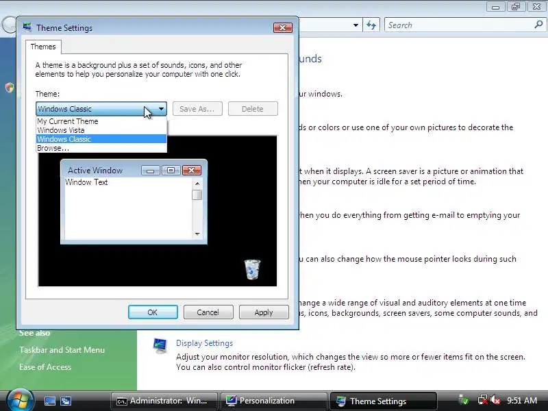Screen dimensions: 548x411
Task: Open Ease of Access link
Action: tap(45, 367)
